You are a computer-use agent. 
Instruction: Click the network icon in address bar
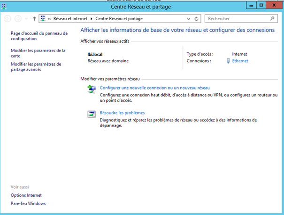44,19
